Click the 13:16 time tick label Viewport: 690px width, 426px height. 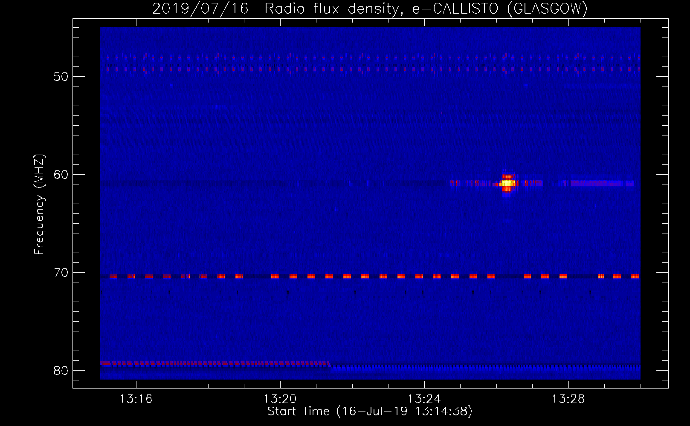[x=136, y=399]
